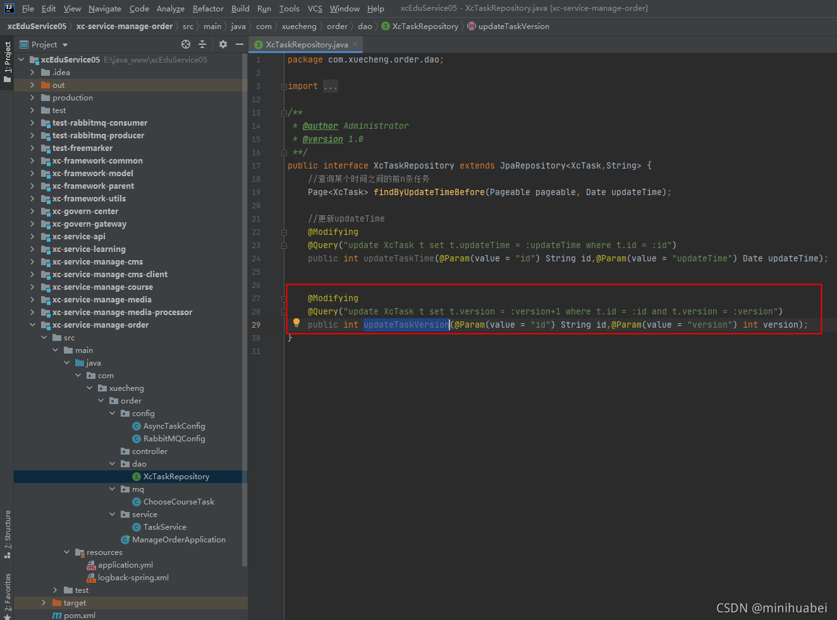This screenshot has width=837, height=620.
Task: Fold the import block on line 3
Action: point(284,86)
